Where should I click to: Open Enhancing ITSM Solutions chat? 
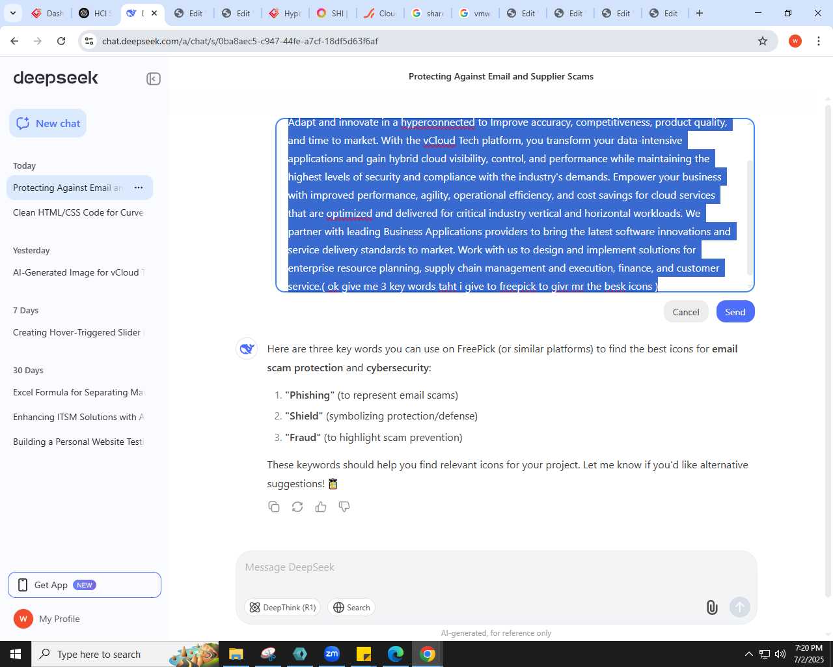point(78,417)
